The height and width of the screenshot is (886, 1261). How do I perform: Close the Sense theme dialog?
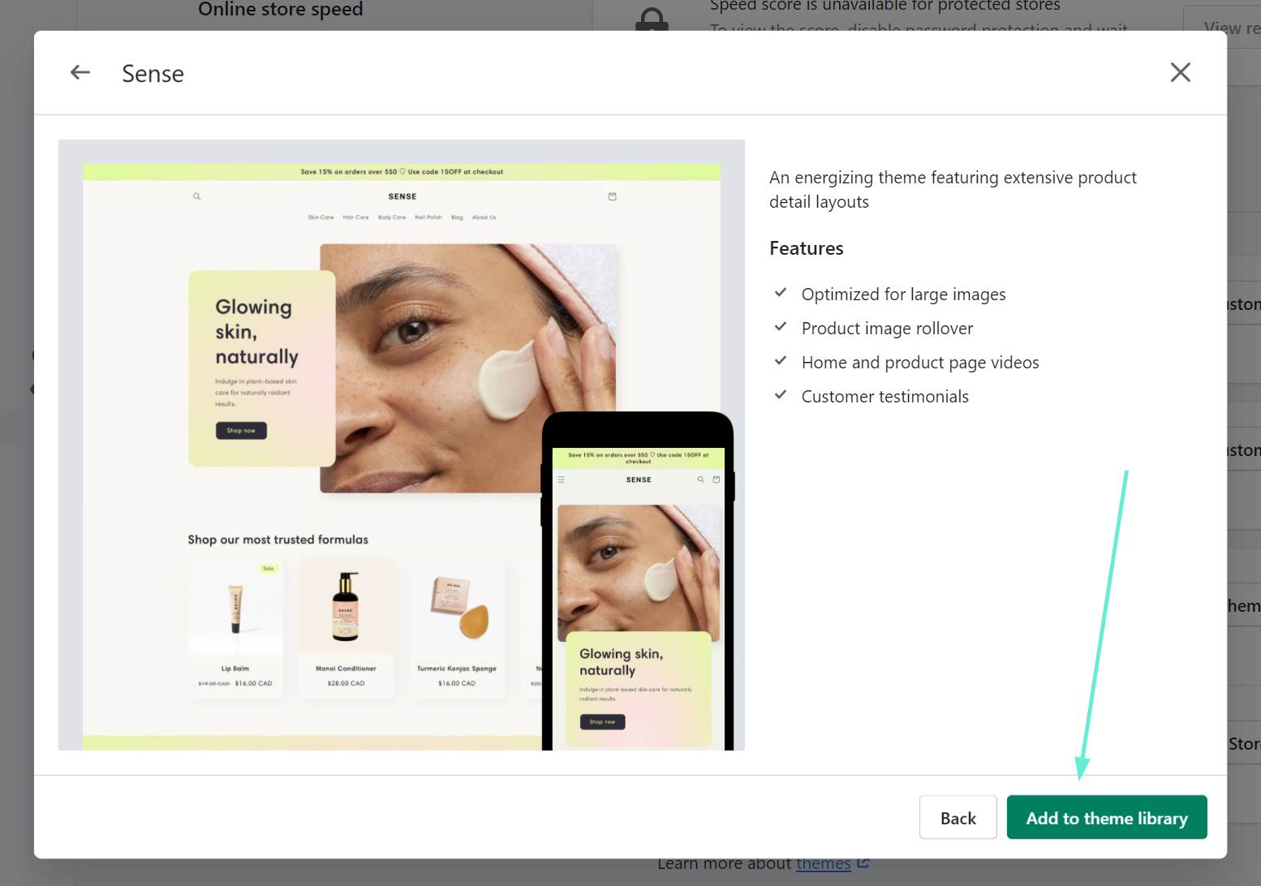coord(1180,73)
